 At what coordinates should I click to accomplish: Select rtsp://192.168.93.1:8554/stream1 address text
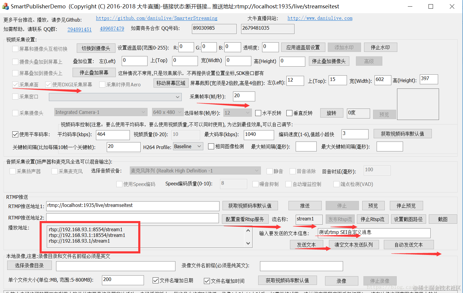coord(86,229)
